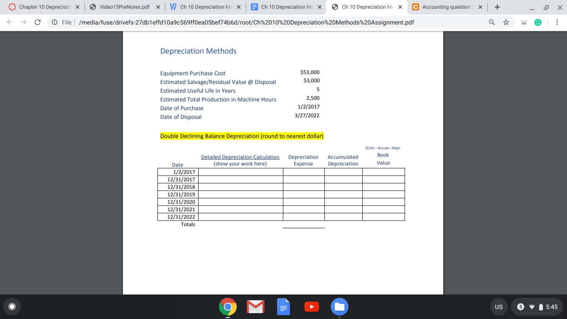Switch to the Word Ch 10 Depreciation tab
This screenshot has height=319, width=567.
tap(205, 7)
